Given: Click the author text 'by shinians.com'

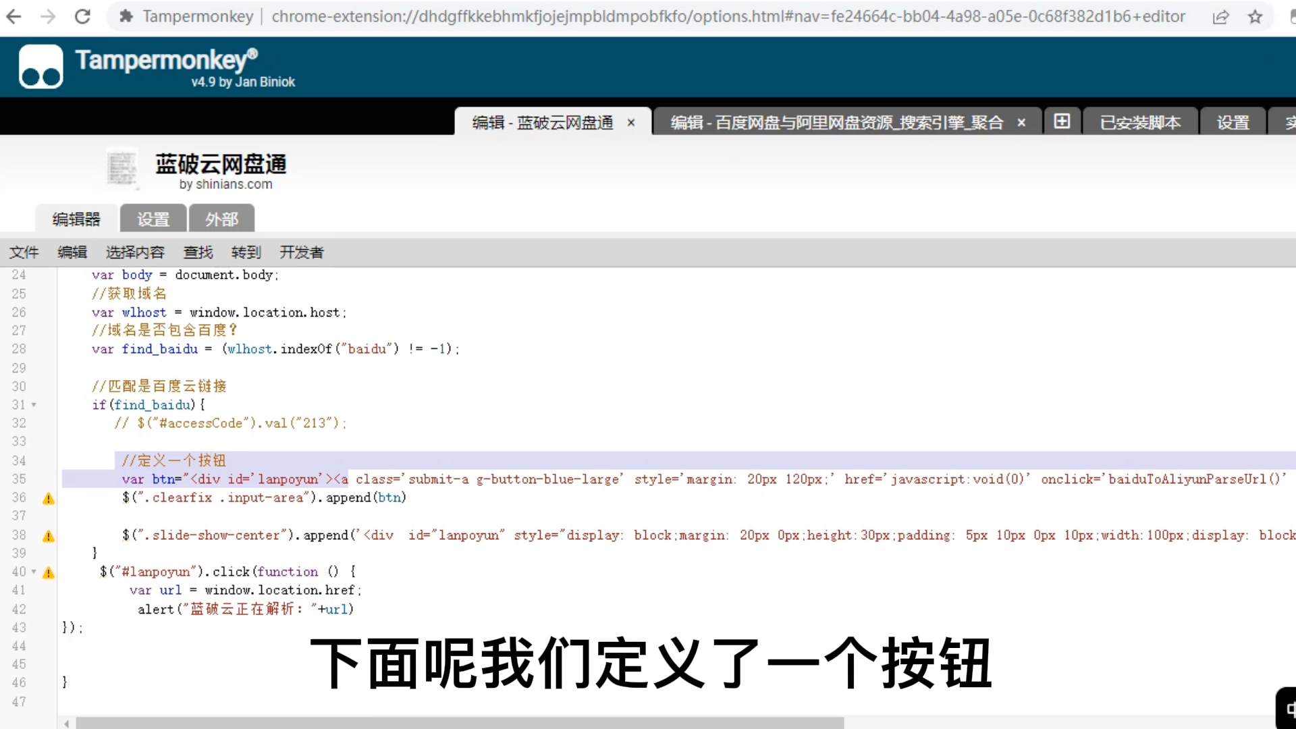Looking at the screenshot, I should [x=225, y=184].
